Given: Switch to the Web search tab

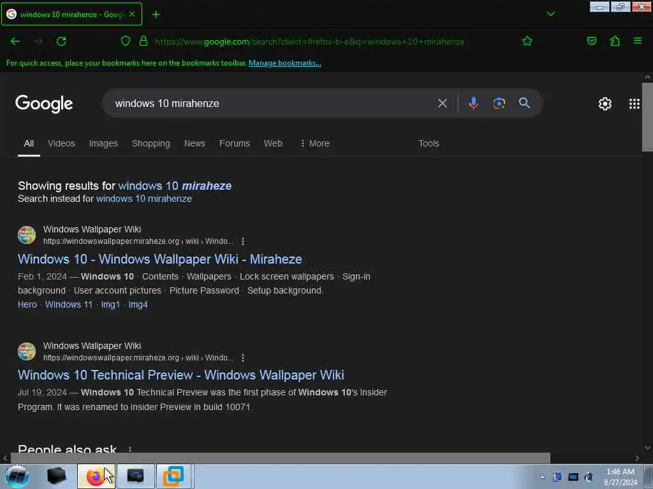Looking at the screenshot, I should (273, 143).
